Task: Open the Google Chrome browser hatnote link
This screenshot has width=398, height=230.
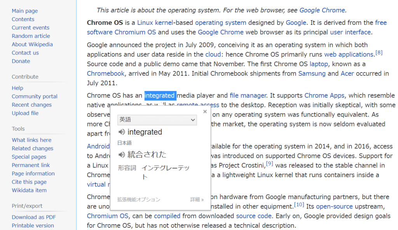Action: pyautogui.click(x=322, y=10)
